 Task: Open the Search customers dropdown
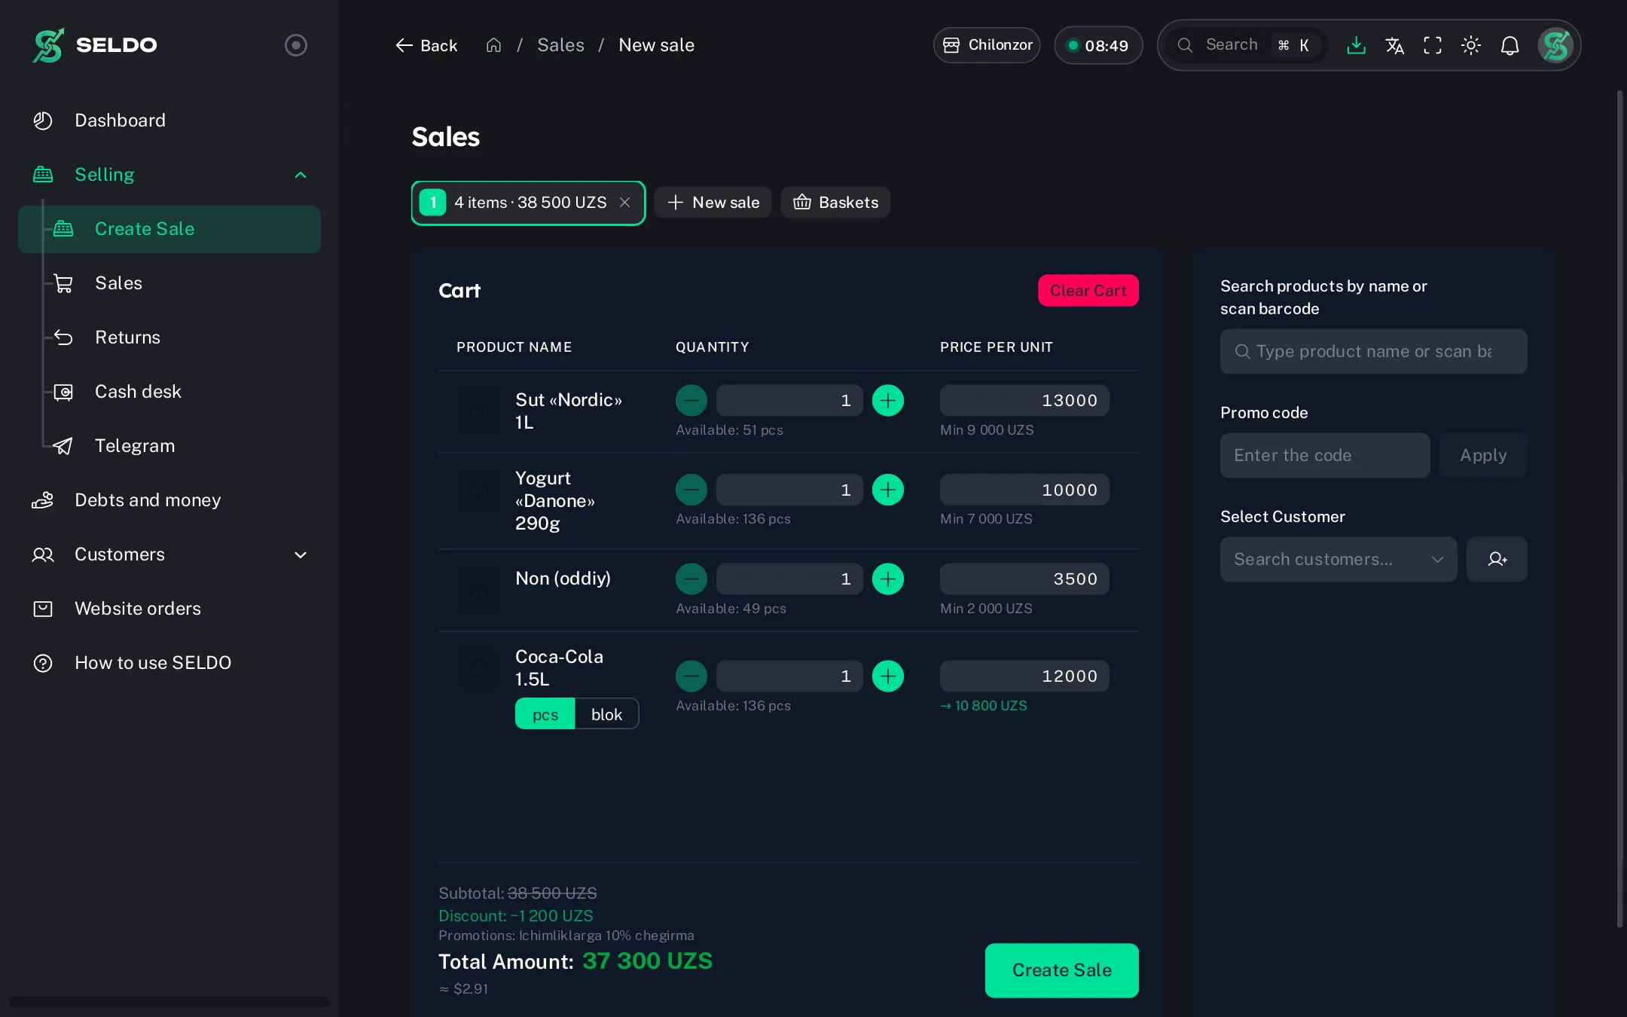tap(1339, 560)
